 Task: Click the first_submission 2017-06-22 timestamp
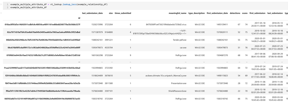[259, 76]
